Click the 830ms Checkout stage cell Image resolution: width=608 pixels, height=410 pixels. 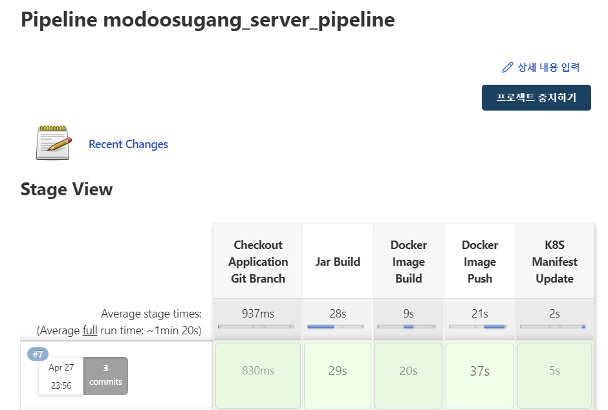coord(258,375)
